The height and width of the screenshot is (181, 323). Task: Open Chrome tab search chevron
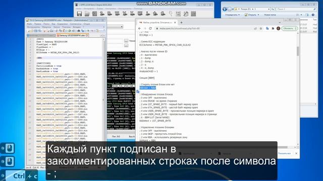pos(280,22)
